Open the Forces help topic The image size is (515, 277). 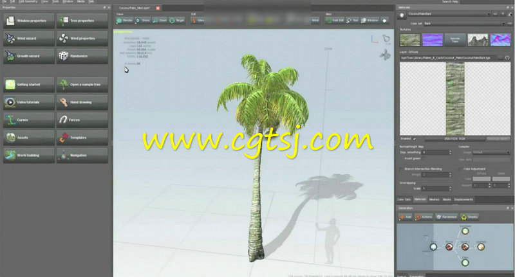tap(82, 120)
